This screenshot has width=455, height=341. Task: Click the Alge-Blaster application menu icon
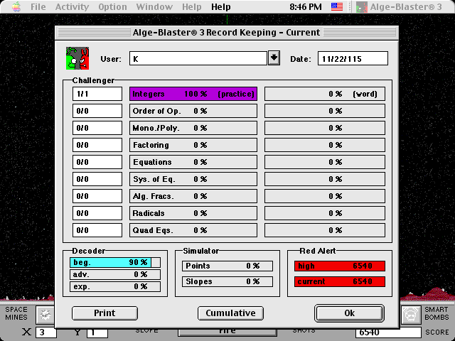pos(363,7)
